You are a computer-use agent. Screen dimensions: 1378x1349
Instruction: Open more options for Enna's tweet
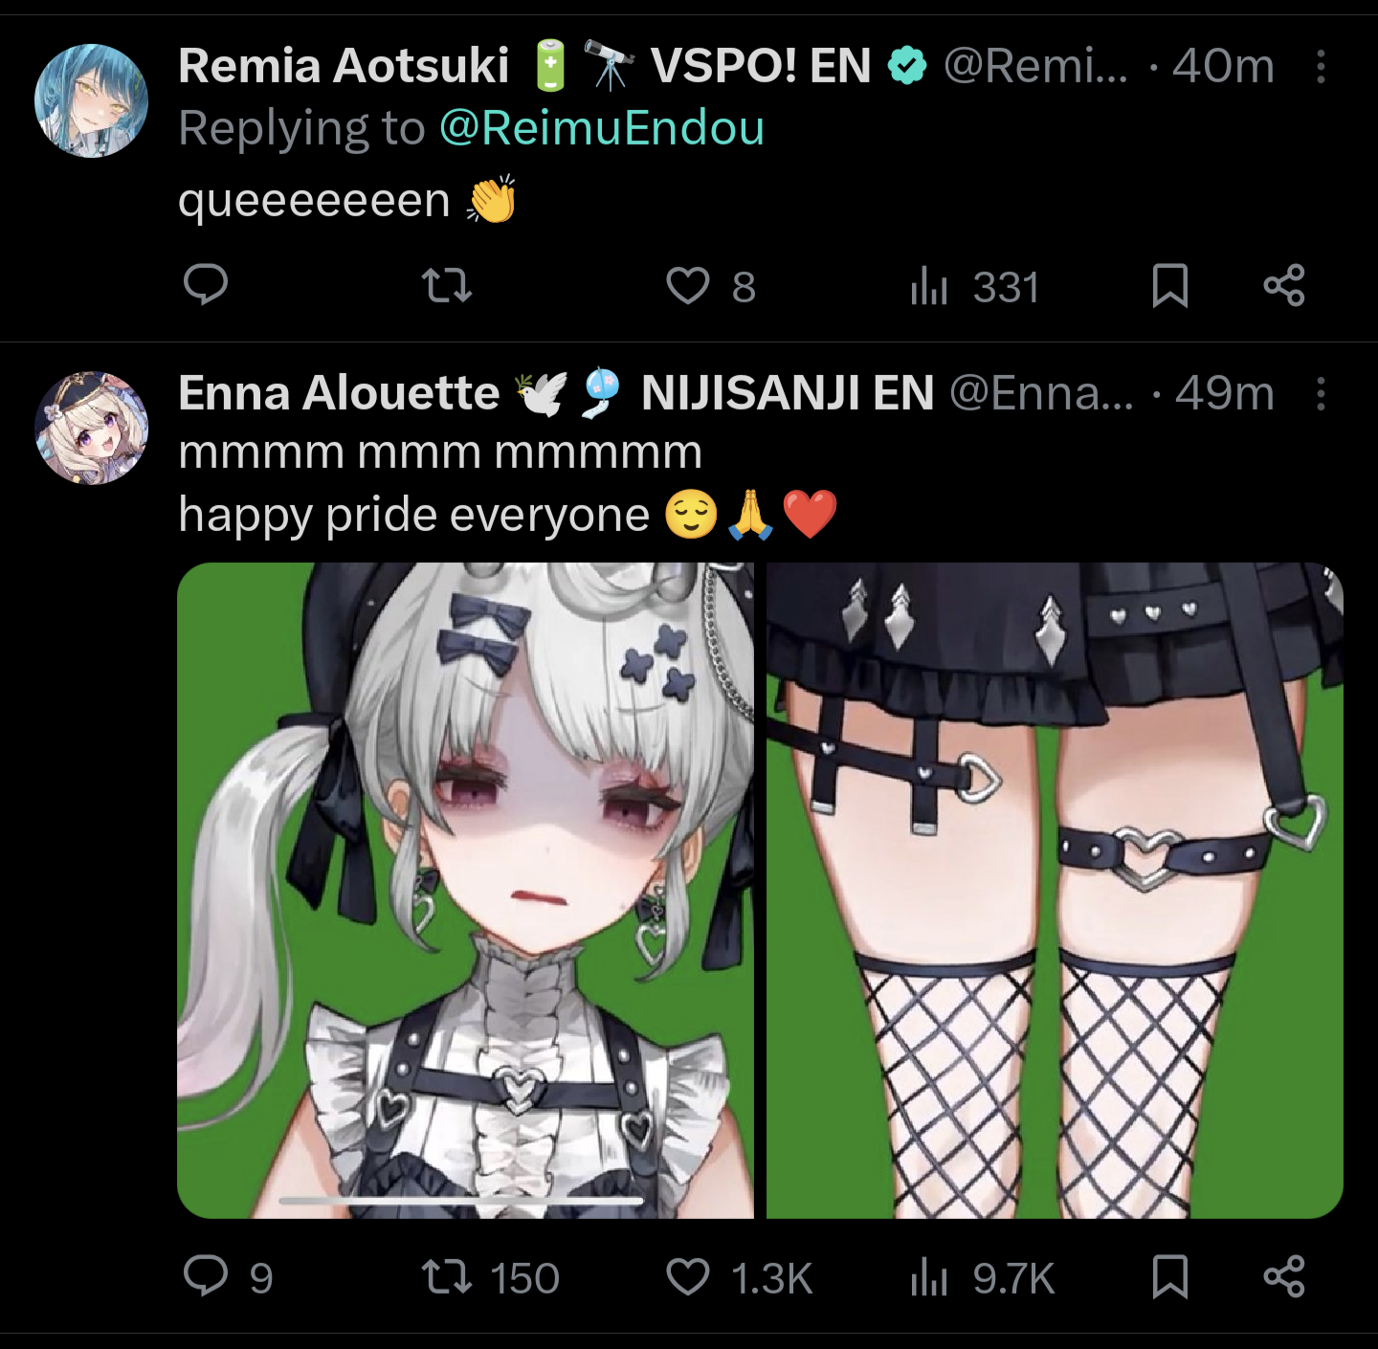(1321, 393)
